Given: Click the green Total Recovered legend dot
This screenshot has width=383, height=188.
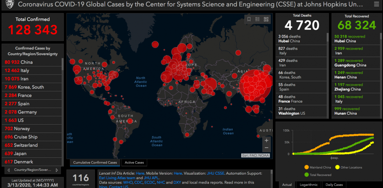Looking at the screenshot, I should [x=306, y=175].
